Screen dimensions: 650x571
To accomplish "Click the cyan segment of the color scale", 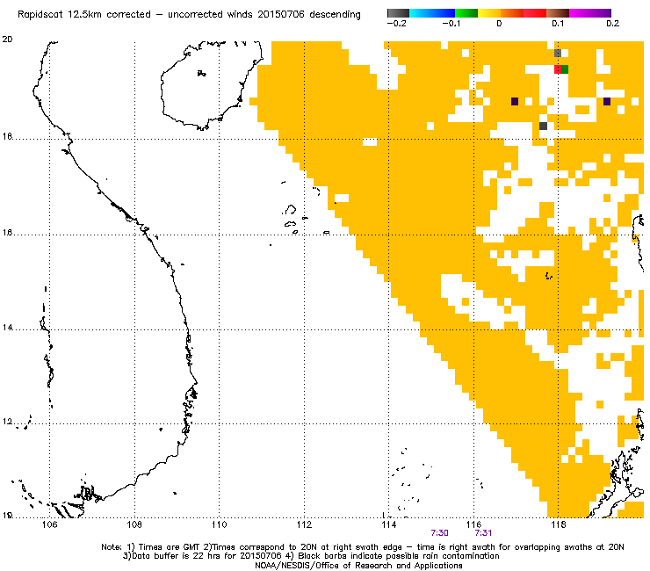I will tap(420, 13).
